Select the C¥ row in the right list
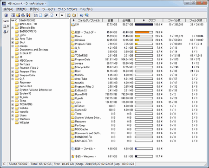The height and width of the screenshot is (168, 209). 138,25
